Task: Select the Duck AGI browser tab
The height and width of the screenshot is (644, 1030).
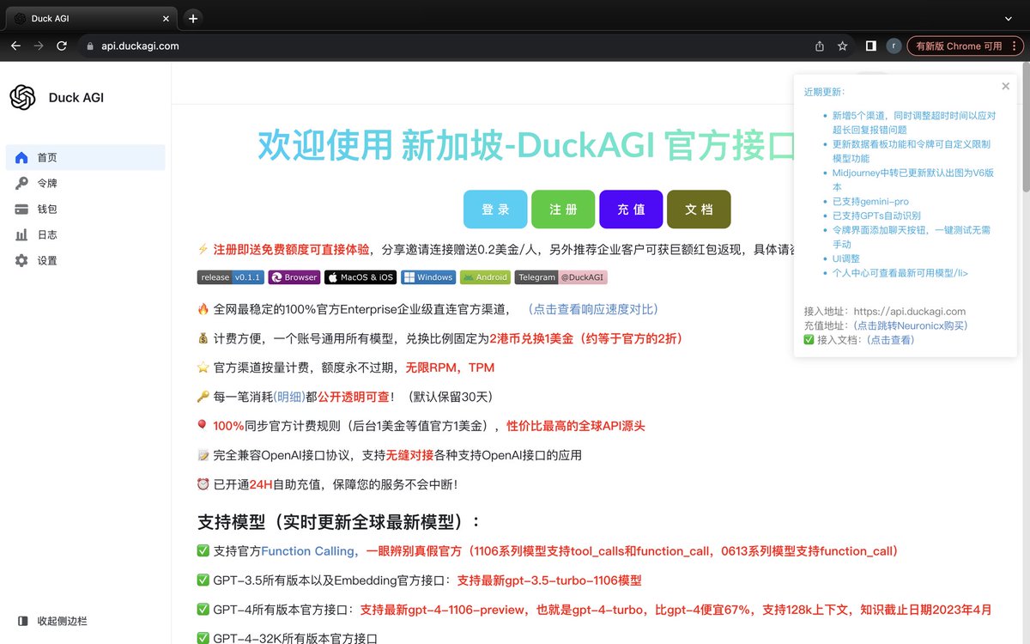Action: (90, 18)
